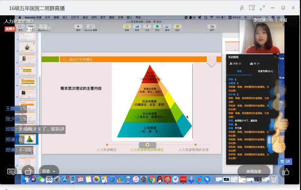The image size is (301, 190).
Task: Click the Chrome icon in the dock
Action: click(152, 179)
